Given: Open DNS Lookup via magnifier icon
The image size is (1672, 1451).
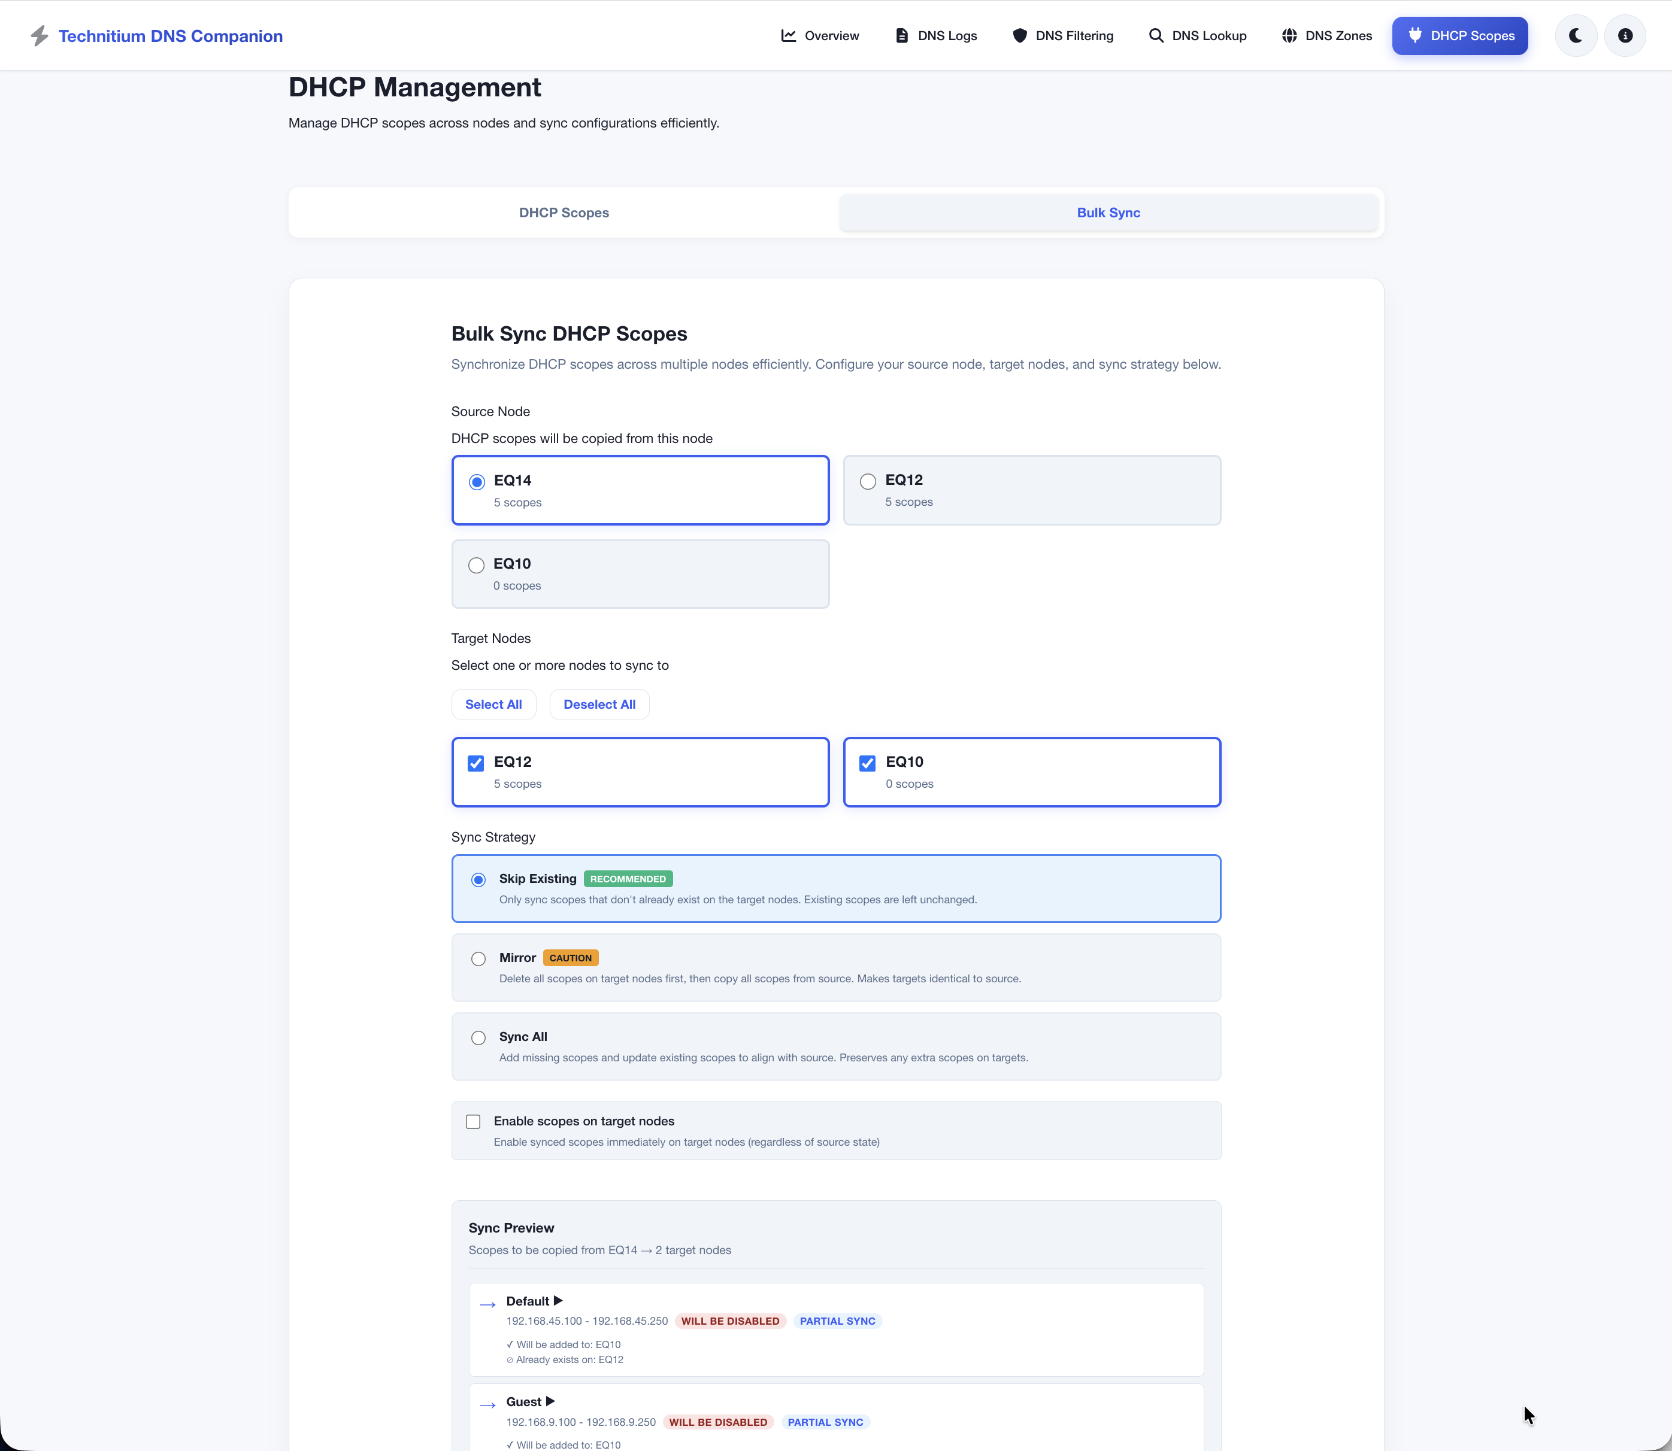Looking at the screenshot, I should pos(1156,35).
